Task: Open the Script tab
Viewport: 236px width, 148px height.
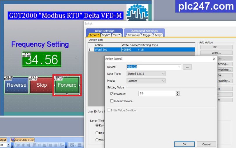Action: (158, 35)
